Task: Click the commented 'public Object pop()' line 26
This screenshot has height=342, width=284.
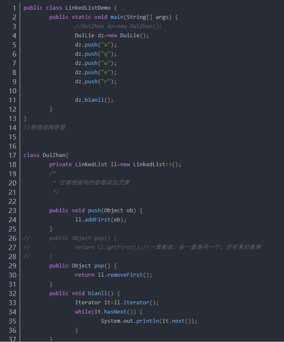Action: click(x=83, y=238)
